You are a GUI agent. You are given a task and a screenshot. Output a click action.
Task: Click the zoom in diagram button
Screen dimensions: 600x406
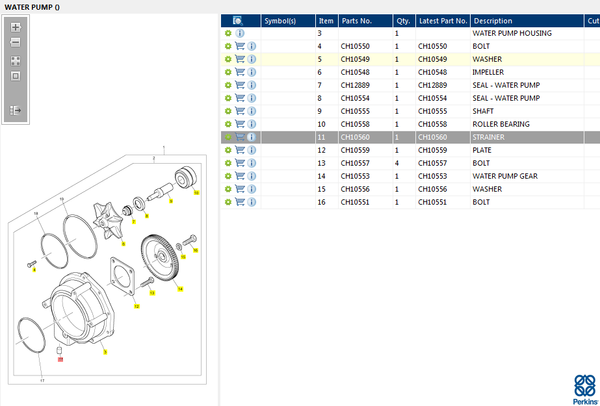coord(16,27)
